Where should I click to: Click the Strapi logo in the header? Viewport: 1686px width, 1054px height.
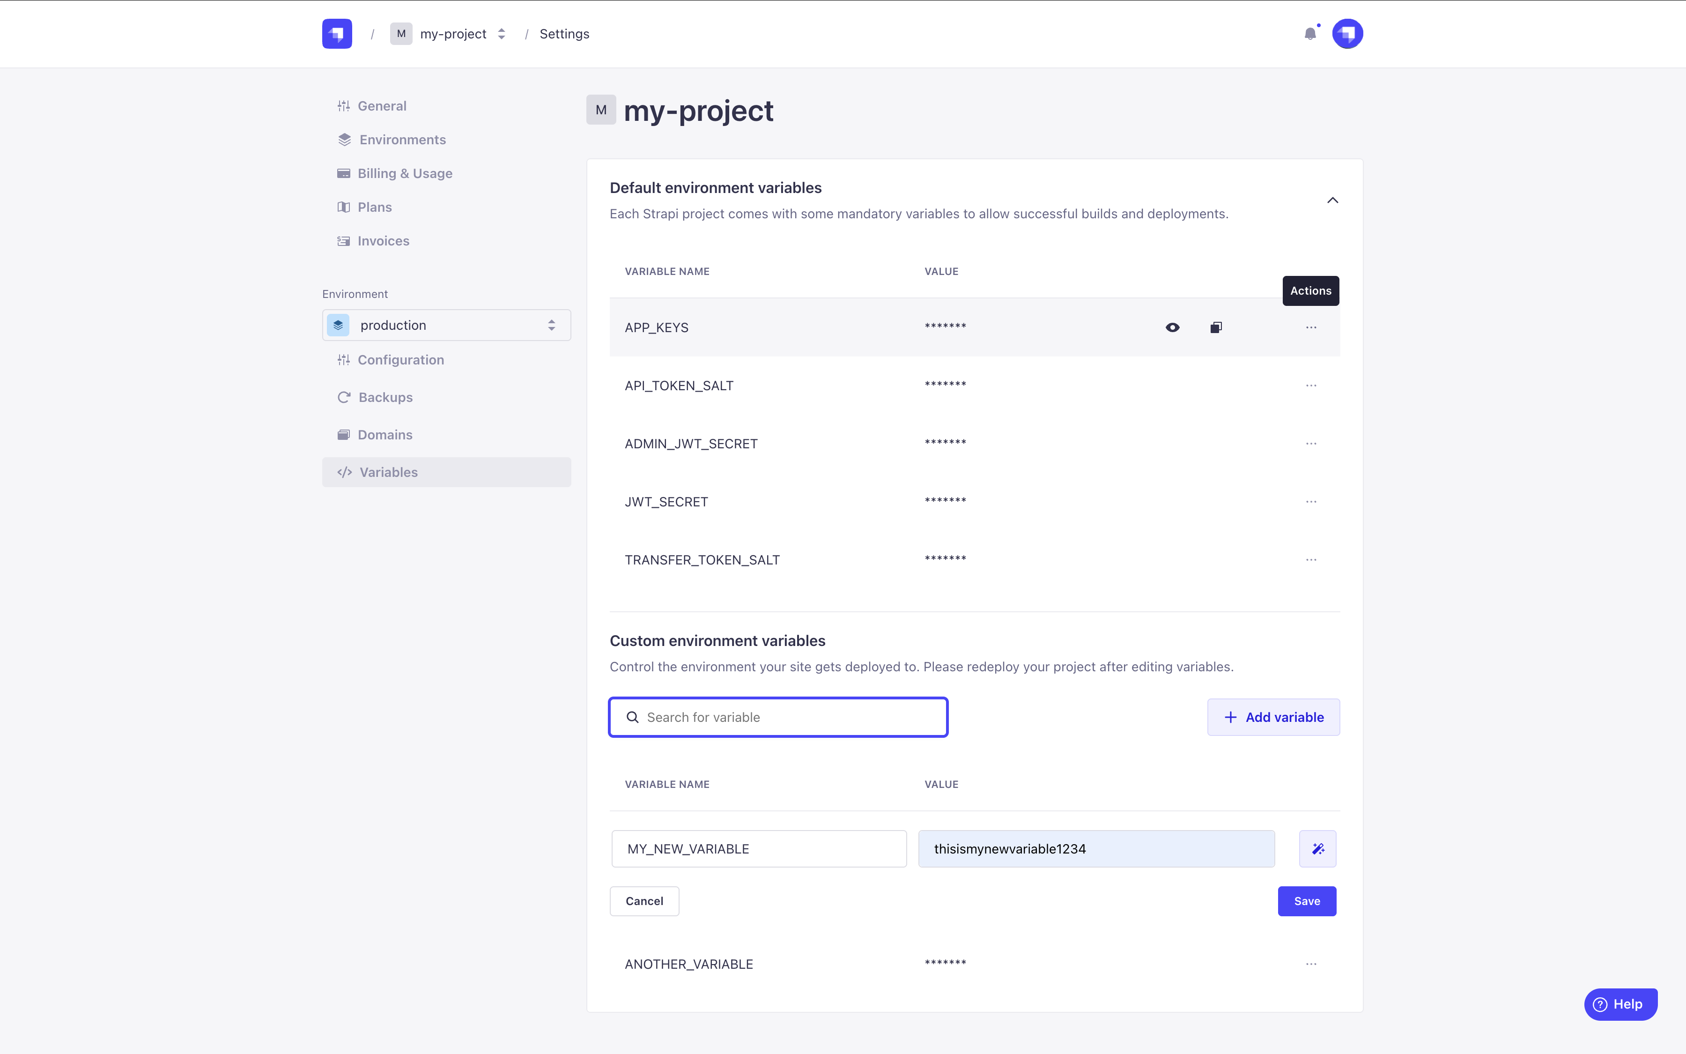(x=337, y=33)
